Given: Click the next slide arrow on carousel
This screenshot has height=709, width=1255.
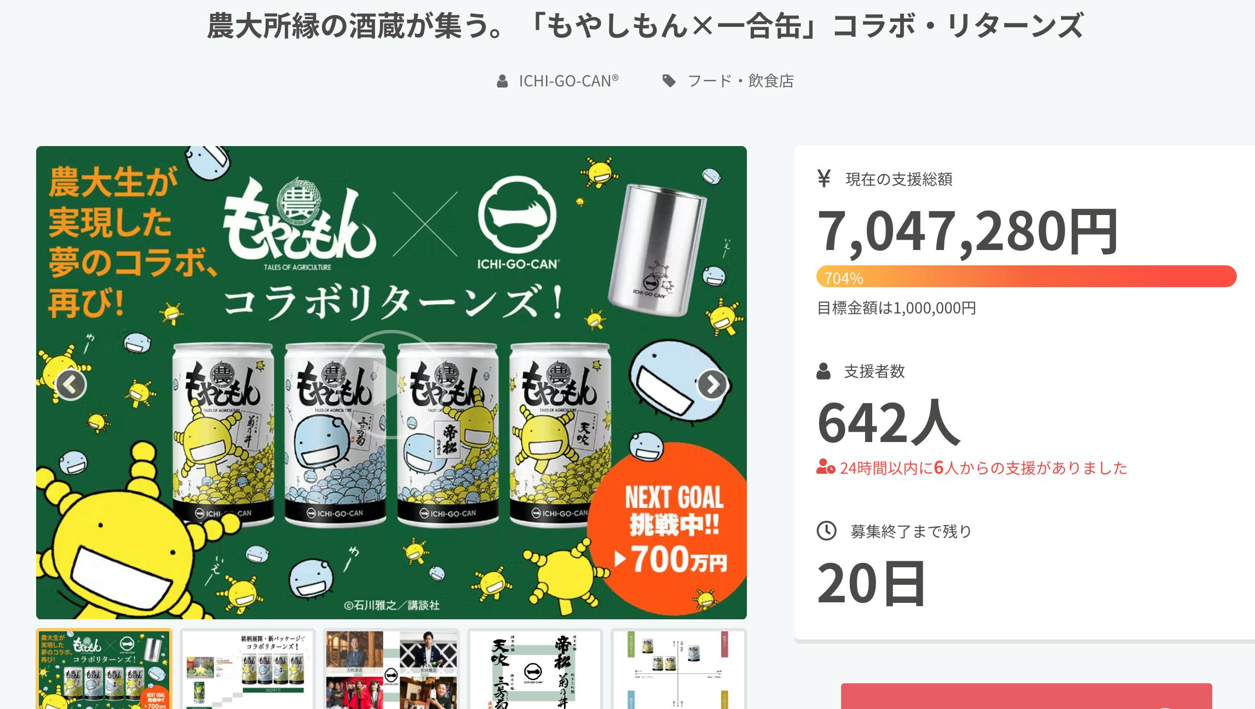Looking at the screenshot, I should tap(712, 385).
